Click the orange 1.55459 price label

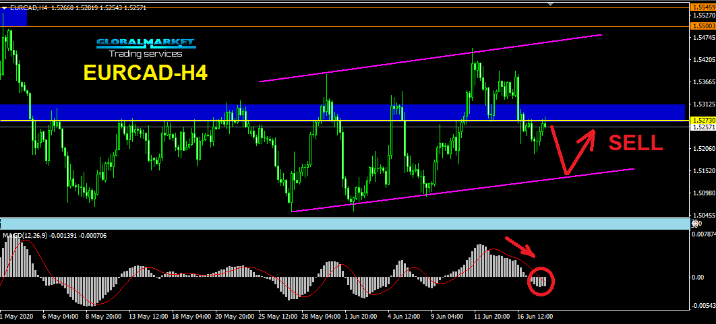pos(702,7)
